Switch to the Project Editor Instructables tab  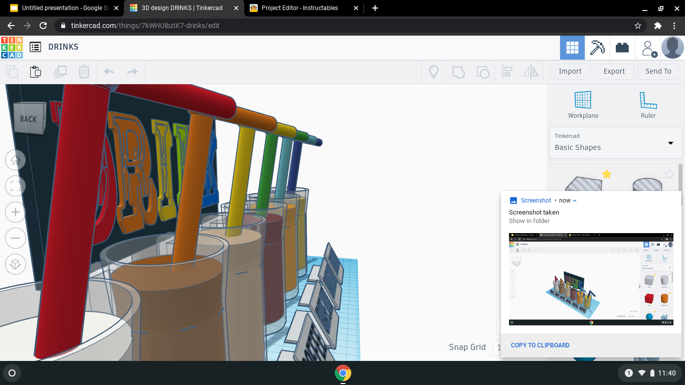tap(301, 8)
